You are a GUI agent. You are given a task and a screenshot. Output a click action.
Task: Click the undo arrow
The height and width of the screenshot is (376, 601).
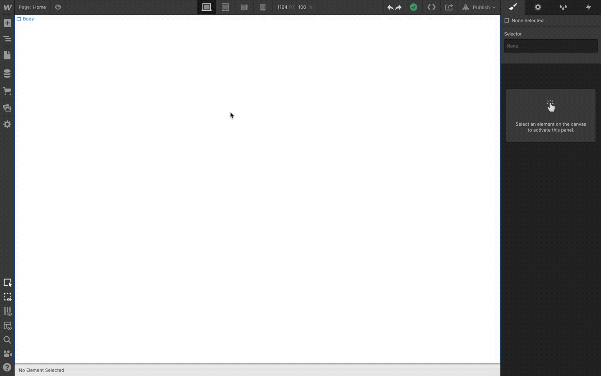[x=390, y=7]
